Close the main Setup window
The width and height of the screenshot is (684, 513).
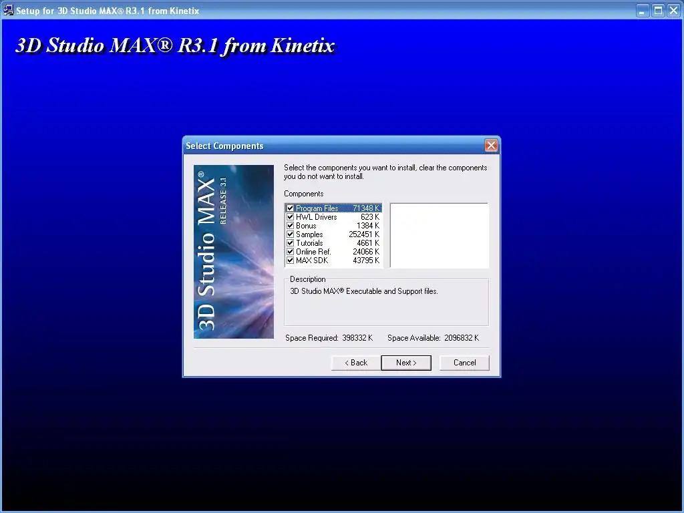[674, 11]
